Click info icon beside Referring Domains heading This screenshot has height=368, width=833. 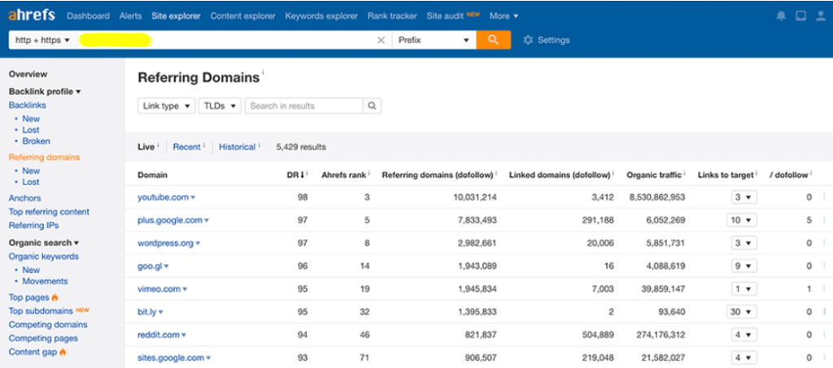click(263, 72)
